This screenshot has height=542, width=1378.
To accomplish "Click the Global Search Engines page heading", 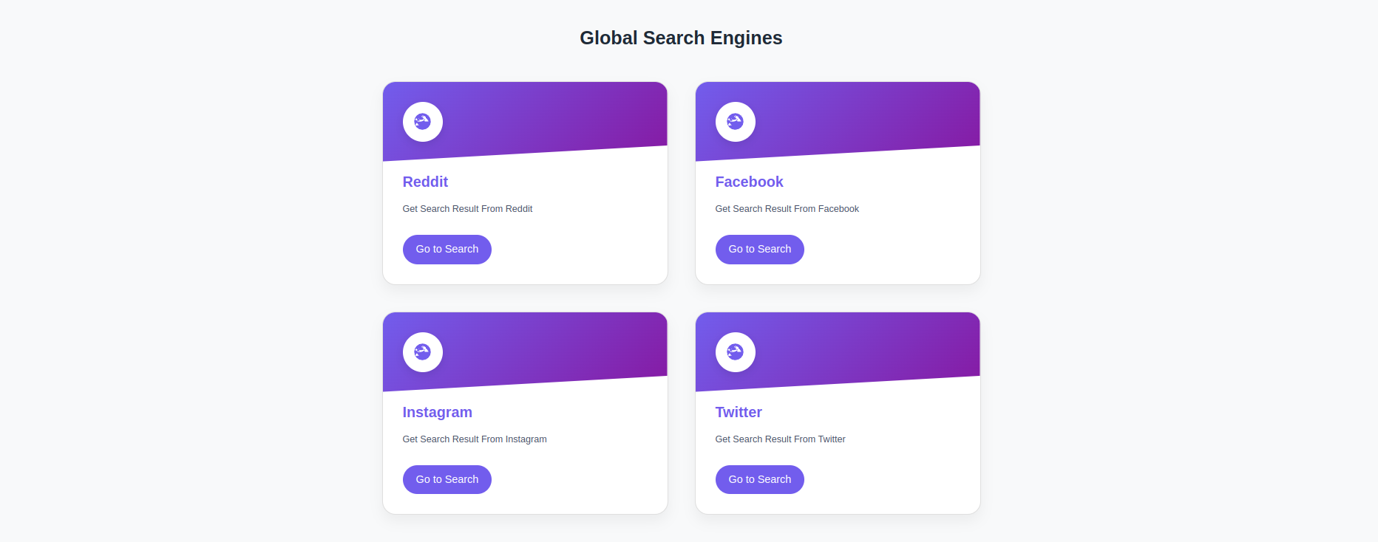I will (x=680, y=38).
